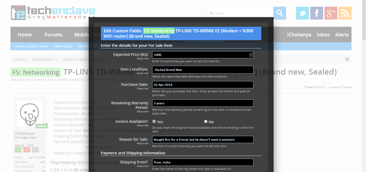This screenshot has height=172, width=366.
Task: Open I want to Sell or Trade sub-tab
Action: [x=31, y=46]
